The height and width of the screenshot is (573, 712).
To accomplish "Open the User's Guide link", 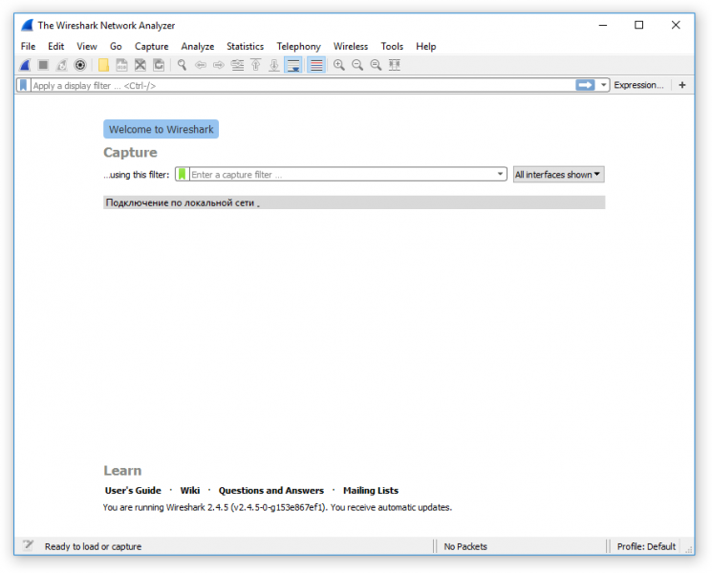I will click(x=133, y=491).
